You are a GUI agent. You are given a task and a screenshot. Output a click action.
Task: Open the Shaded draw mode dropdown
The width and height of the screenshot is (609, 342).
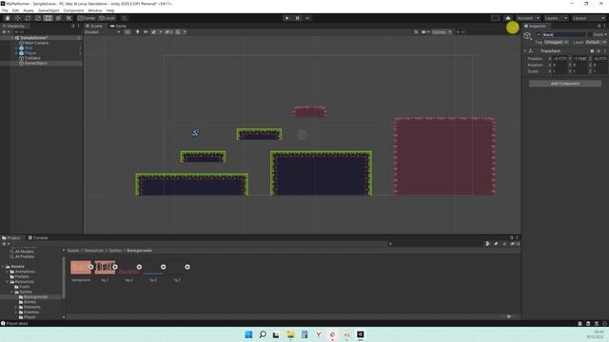(103, 32)
